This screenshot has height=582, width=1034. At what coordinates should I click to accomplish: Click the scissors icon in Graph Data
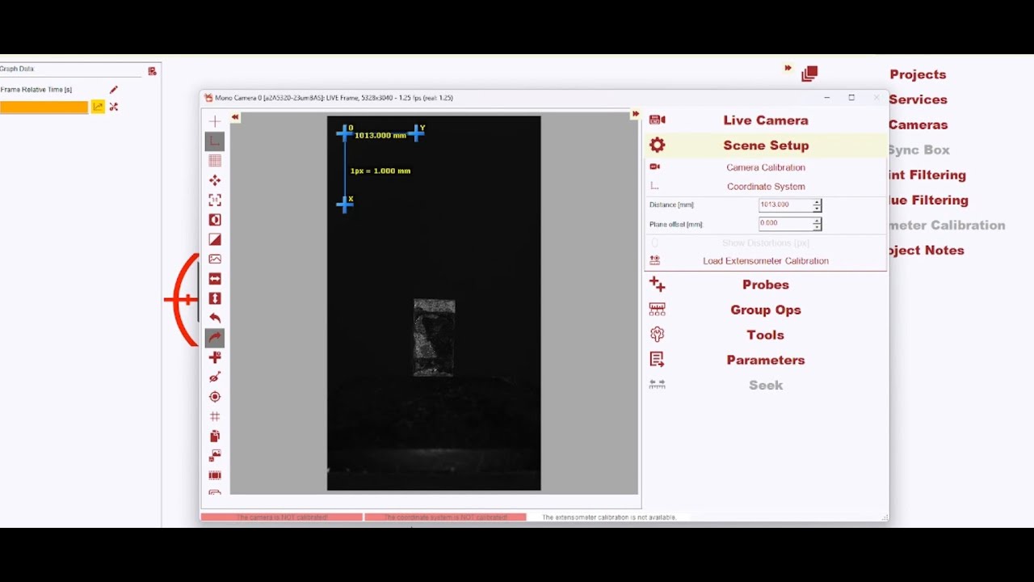coord(114,107)
